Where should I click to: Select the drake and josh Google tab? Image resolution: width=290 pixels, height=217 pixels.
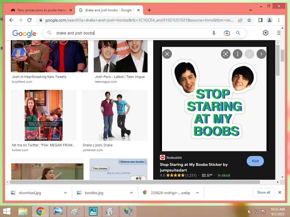[x=109, y=10]
